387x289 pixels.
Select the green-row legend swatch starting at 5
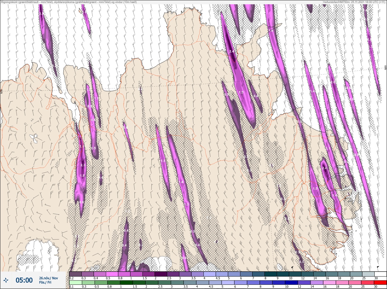click(x=229, y=283)
